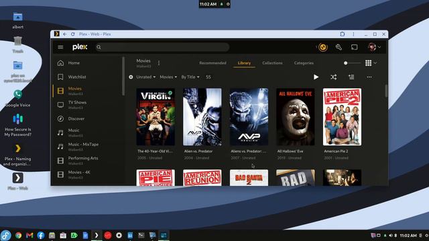
Task: Click the All Hallows' Eve title link
Action: point(290,151)
